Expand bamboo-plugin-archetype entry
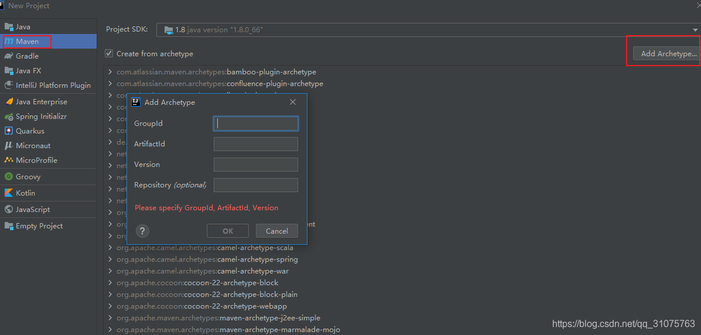The height and width of the screenshot is (335, 701). [x=110, y=71]
